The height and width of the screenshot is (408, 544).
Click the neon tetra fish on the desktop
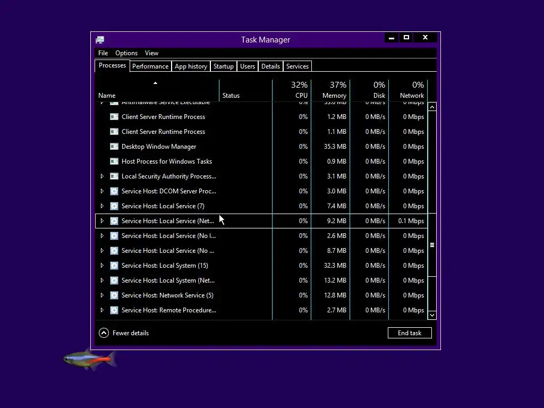90,360
